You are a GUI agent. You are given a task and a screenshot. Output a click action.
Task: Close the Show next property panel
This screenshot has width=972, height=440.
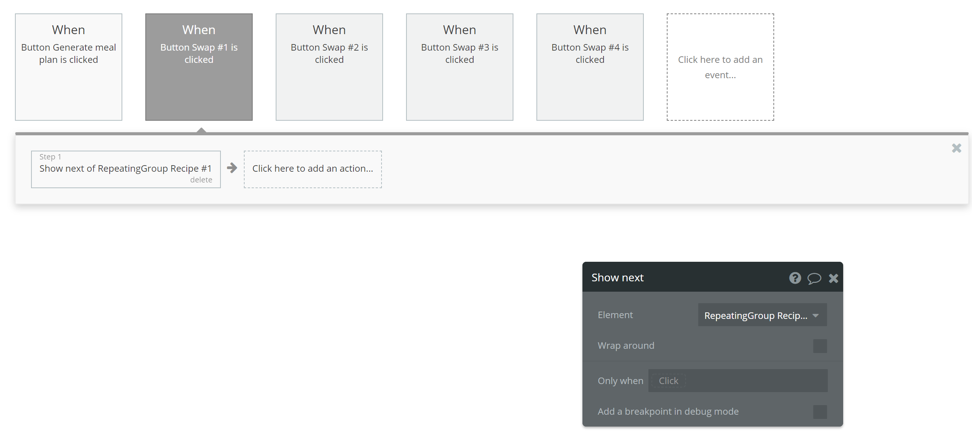pos(833,278)
